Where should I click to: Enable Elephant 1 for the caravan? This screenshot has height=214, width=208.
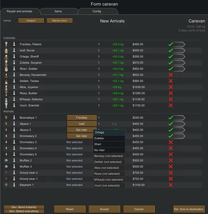(x=170, y=185)
